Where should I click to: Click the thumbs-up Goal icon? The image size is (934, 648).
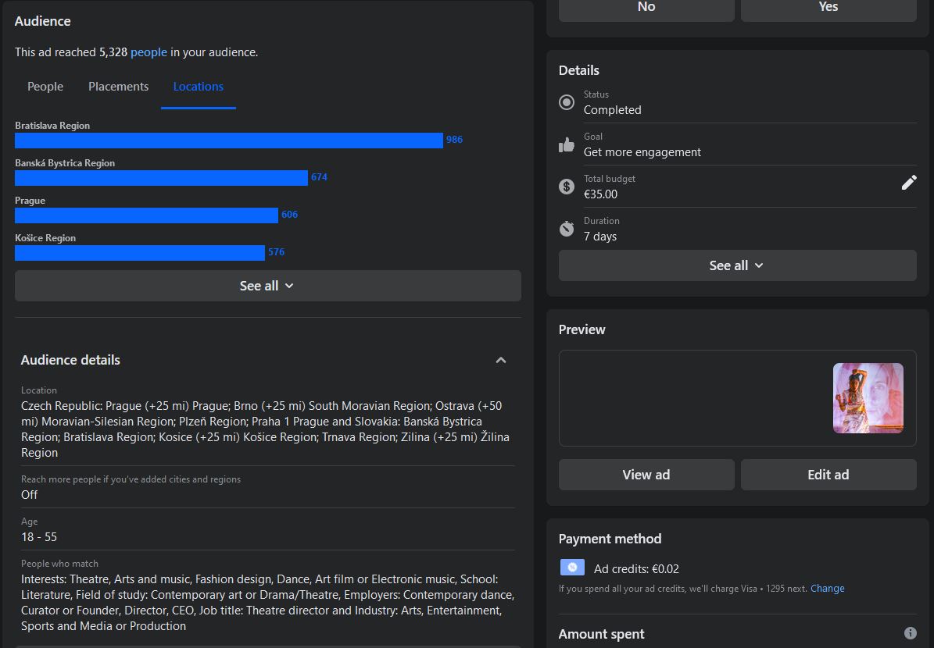(567, 144)
